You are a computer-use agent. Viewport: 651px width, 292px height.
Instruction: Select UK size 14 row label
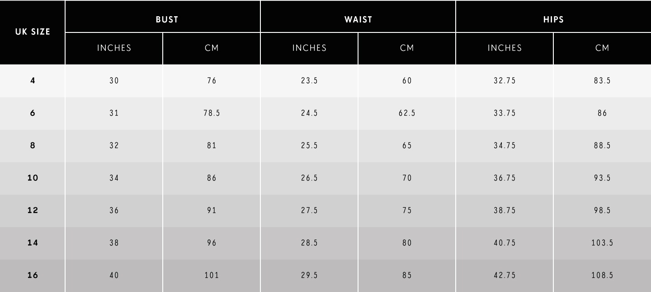click(33, 243)
